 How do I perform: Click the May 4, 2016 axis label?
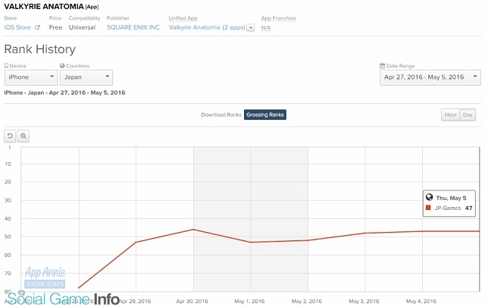(421, 301)
